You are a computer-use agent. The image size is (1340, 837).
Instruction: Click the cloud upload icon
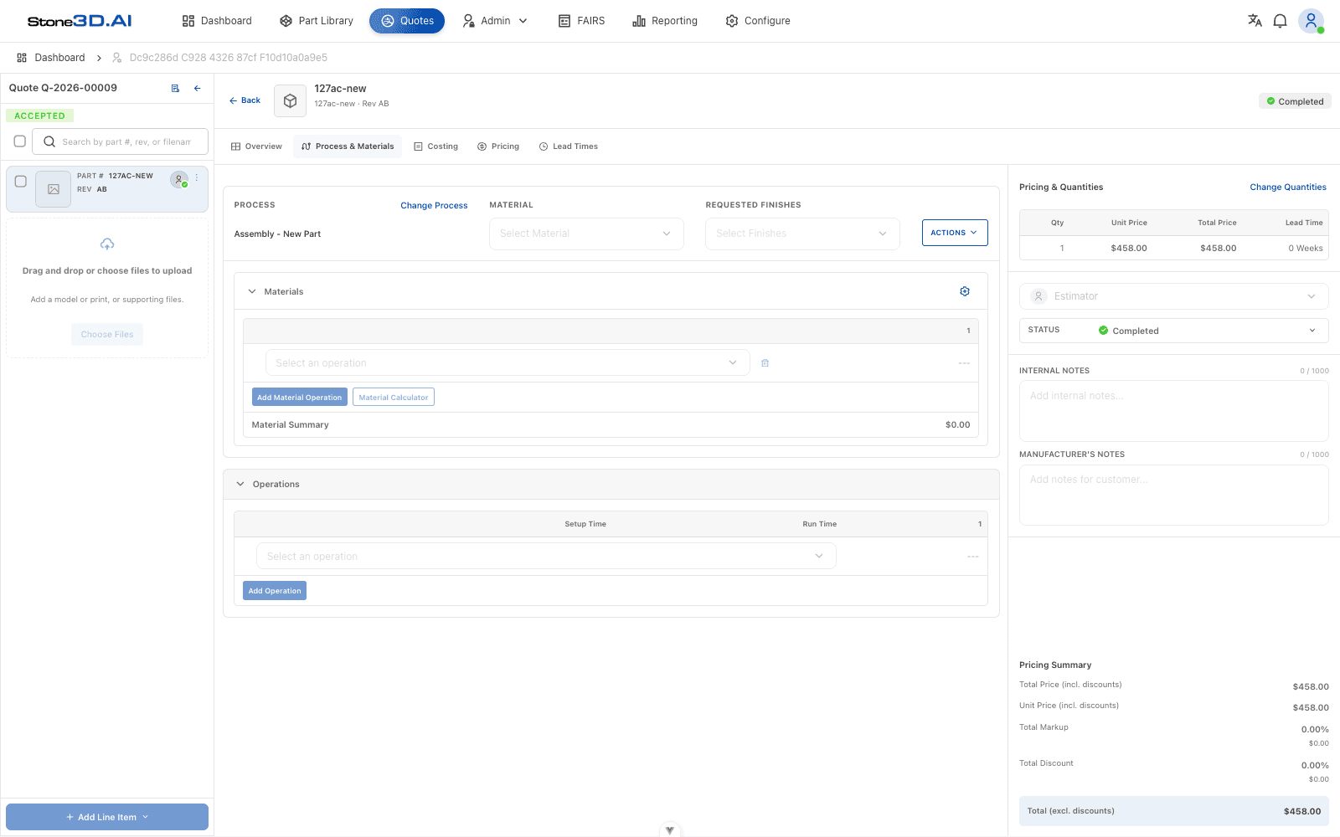107,244
